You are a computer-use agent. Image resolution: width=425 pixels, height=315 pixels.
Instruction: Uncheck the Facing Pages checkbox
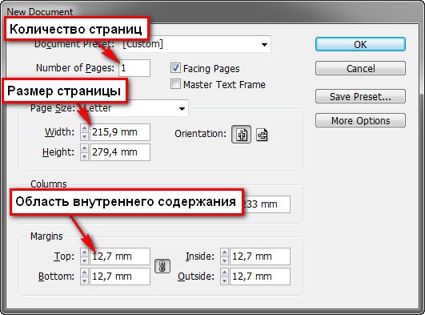(x=175, y=68)
